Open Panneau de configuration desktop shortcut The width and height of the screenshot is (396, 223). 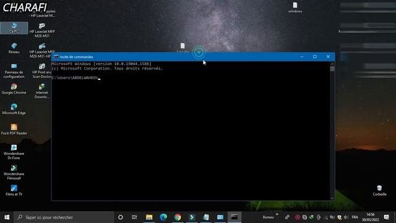14,71
